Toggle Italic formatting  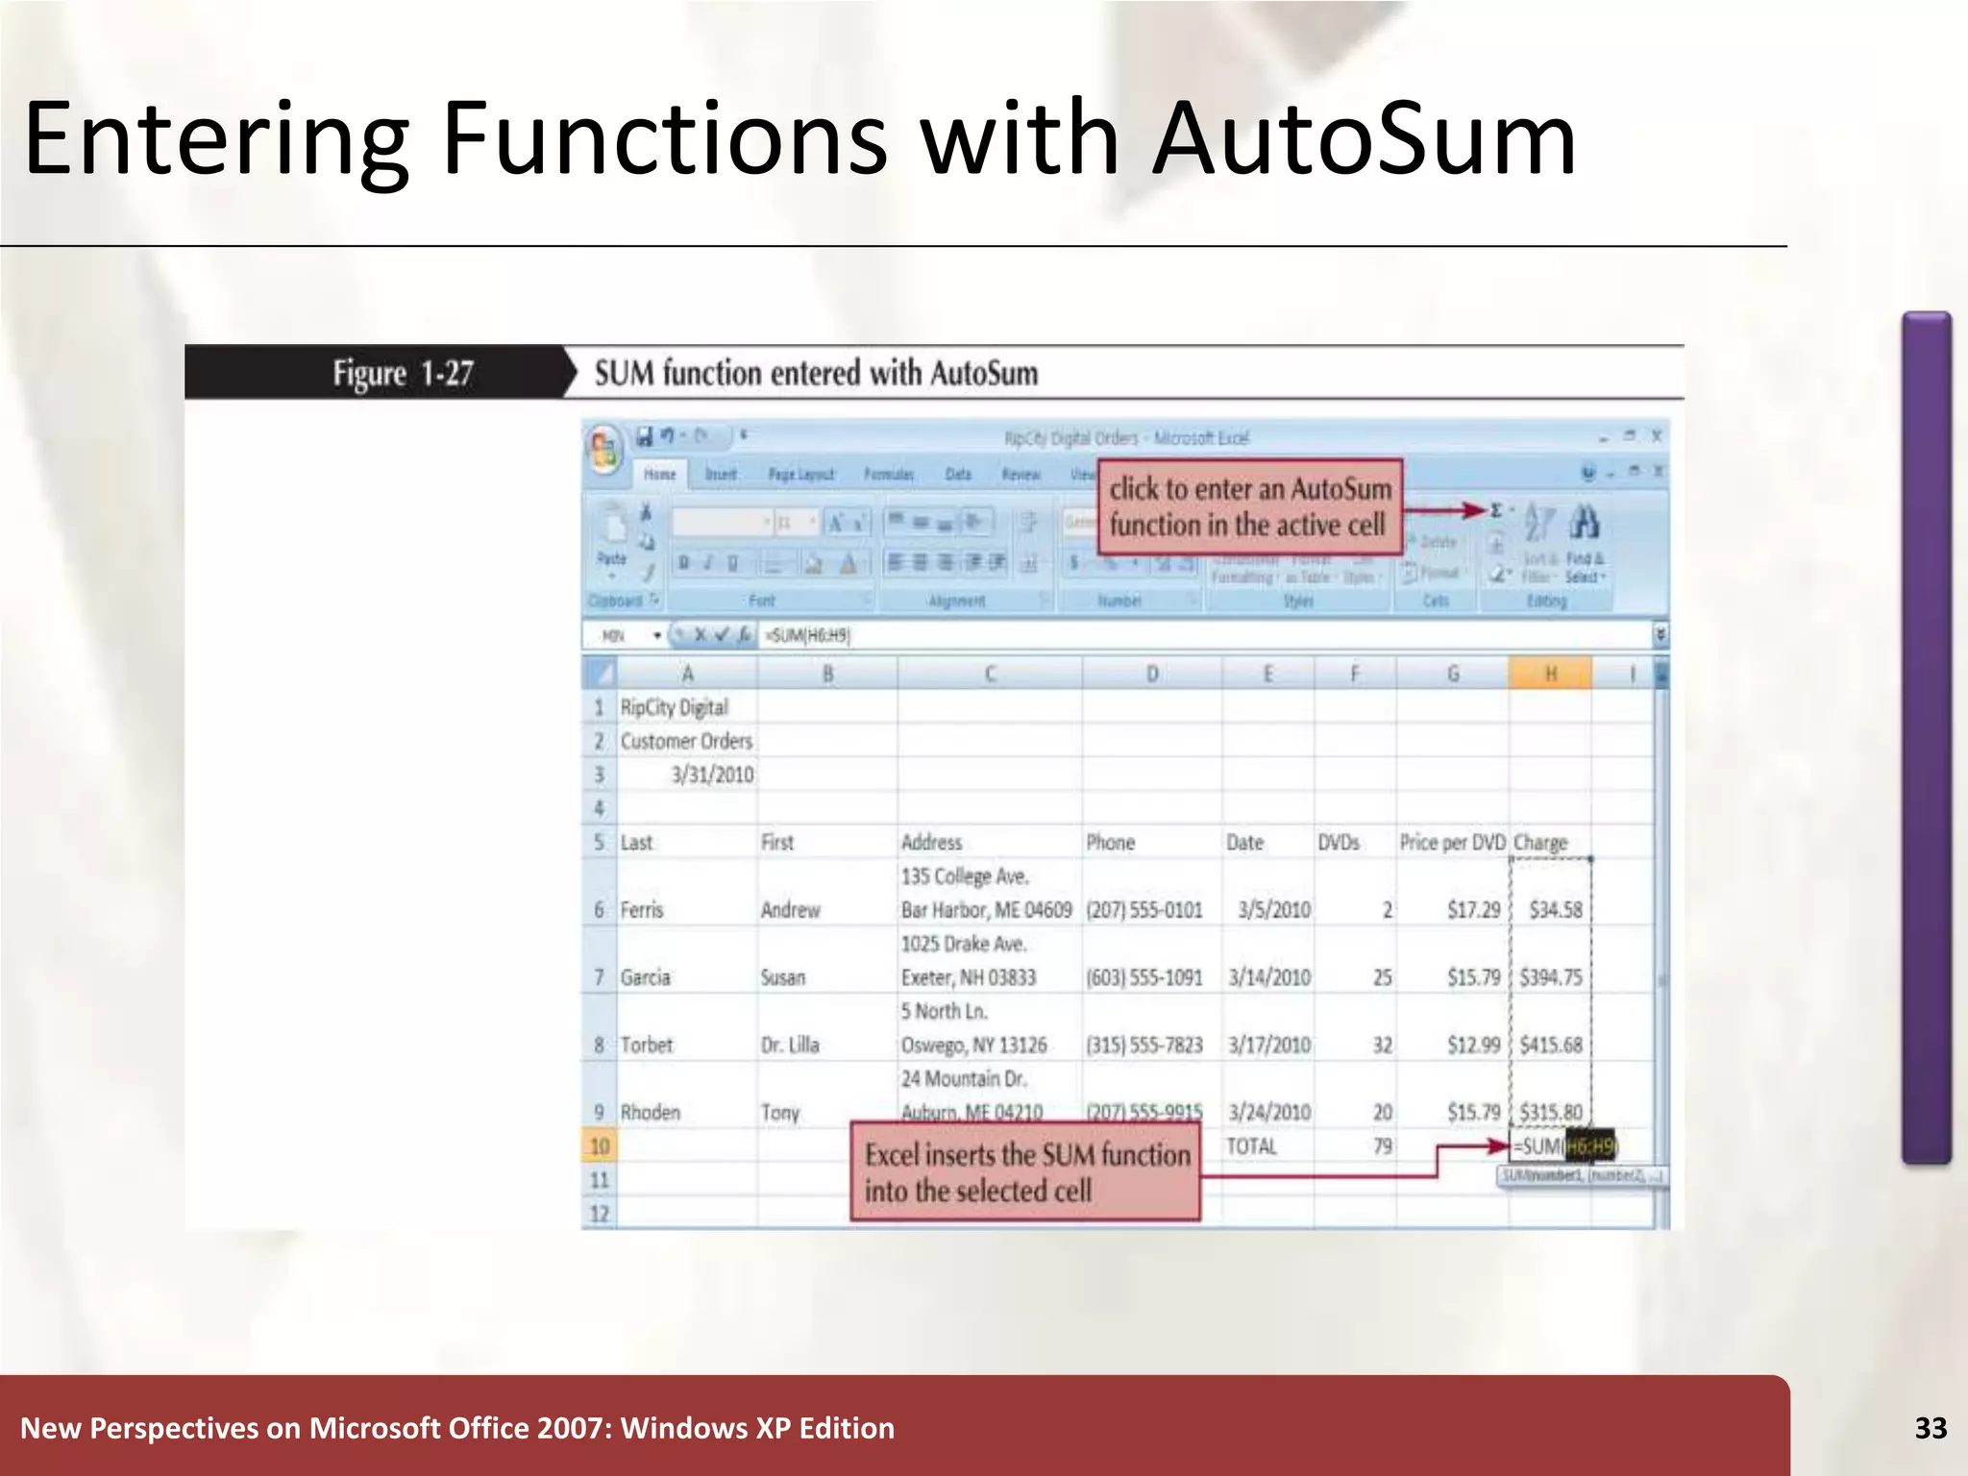coord(707,563)
